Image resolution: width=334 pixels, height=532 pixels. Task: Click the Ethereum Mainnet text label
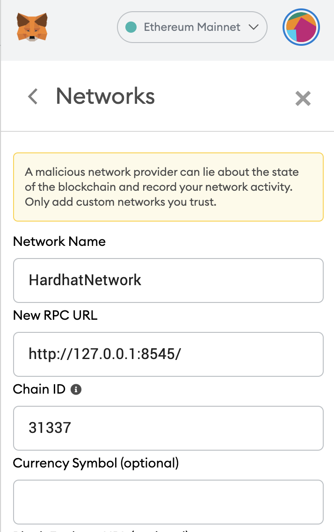pyautogui.click(x=192, y=27)
